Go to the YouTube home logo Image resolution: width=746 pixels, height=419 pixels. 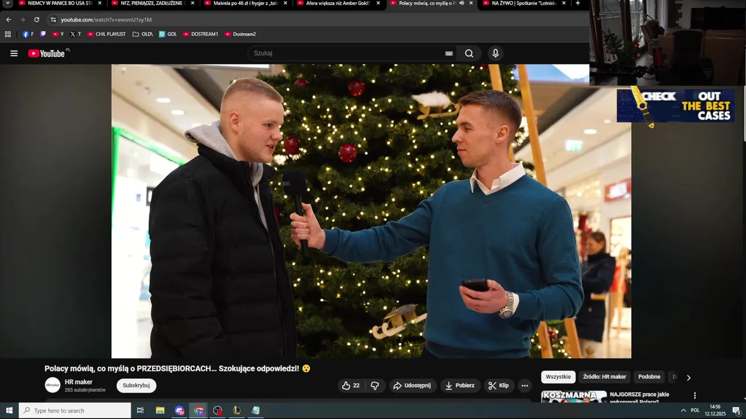tap(47, 53)
